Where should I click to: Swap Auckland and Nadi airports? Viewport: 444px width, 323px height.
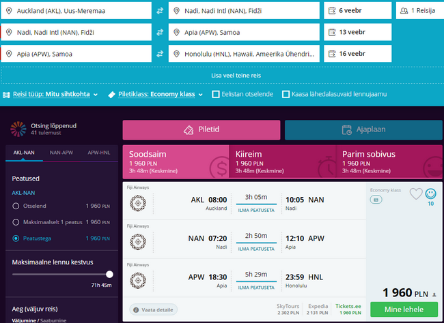pos(160,11)
